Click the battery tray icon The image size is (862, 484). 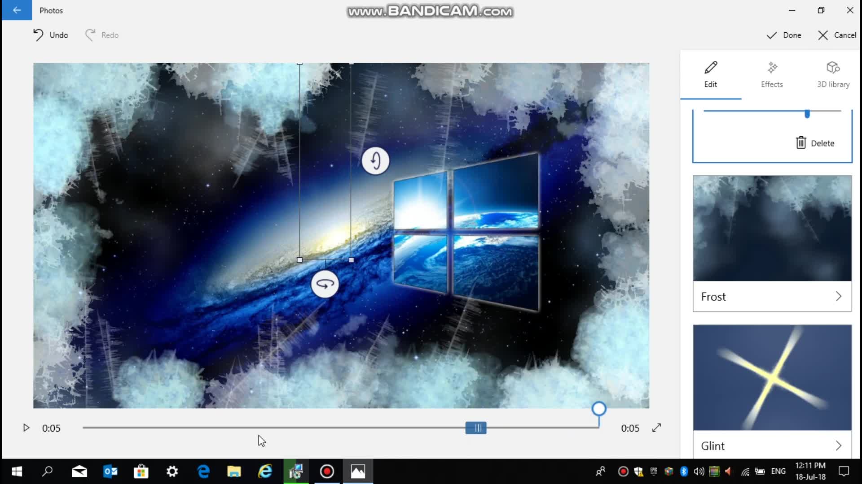pyautogui.click(x=760, y=471)
